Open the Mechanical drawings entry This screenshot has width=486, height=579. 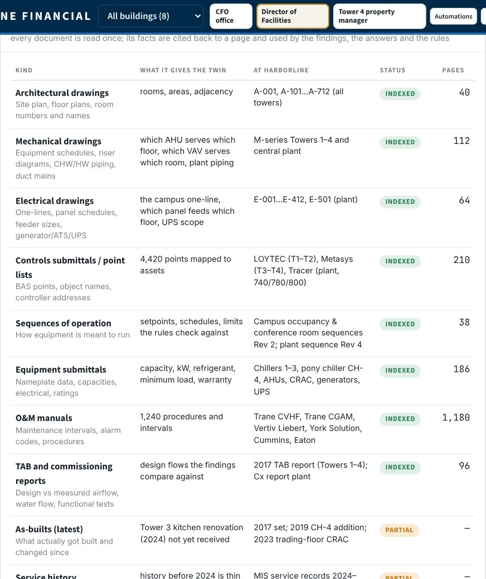(x=58, y=141)
